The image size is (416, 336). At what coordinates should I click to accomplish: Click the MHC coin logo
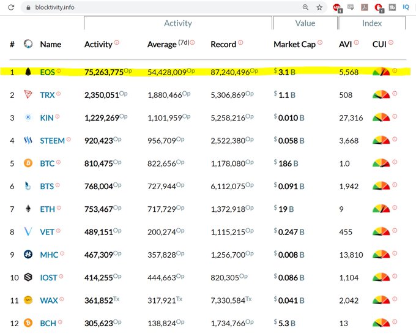click(28, 254)
